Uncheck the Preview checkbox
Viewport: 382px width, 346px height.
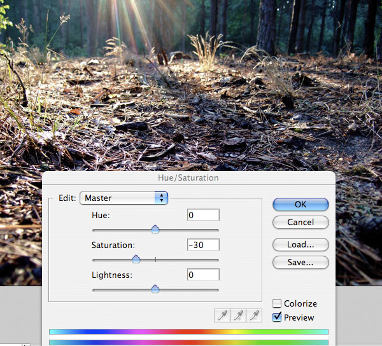(x=277, y=317)
